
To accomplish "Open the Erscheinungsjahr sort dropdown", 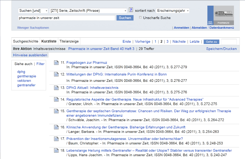I will coord(173,11).
